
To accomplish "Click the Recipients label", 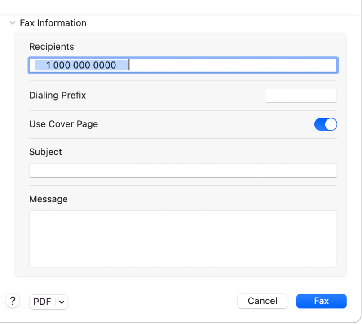I will pyautogui.click(x=52, y=47).
